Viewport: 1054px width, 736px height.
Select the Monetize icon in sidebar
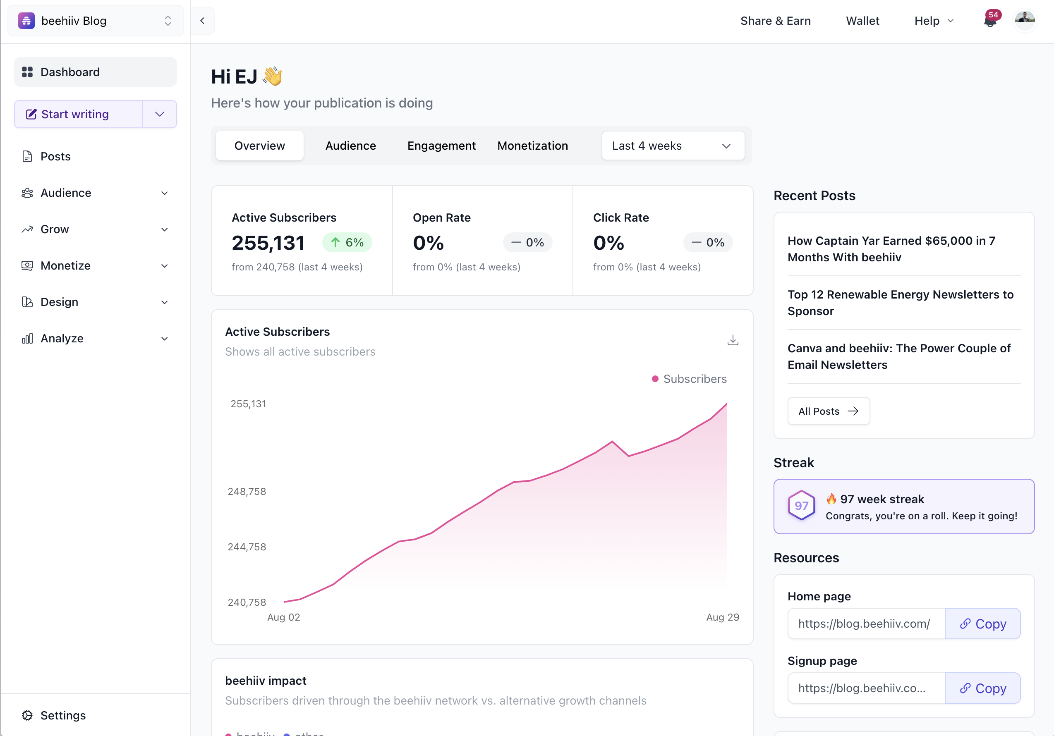[28, 265]
